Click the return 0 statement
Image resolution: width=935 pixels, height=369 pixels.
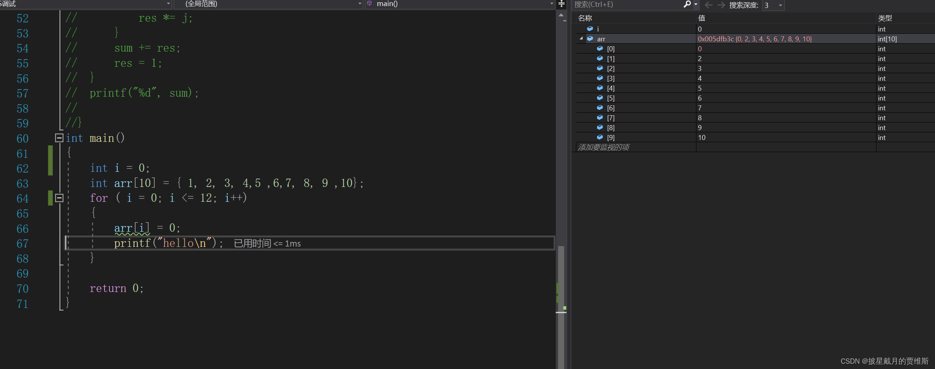(x=117, y=288)
